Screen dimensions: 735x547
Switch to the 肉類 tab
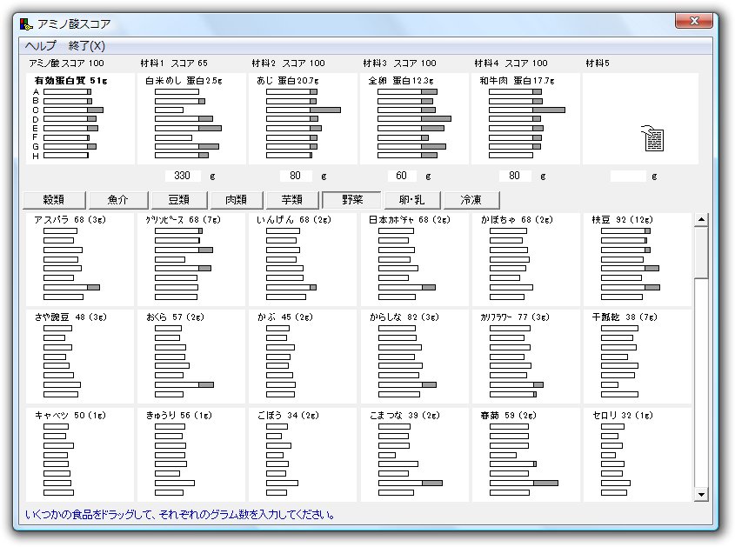(237, 199)
